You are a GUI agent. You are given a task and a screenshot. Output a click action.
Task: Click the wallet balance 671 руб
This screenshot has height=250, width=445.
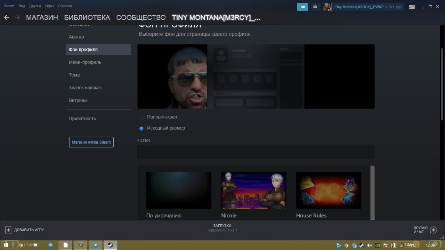pyautogui.click(x=395, y=7)
